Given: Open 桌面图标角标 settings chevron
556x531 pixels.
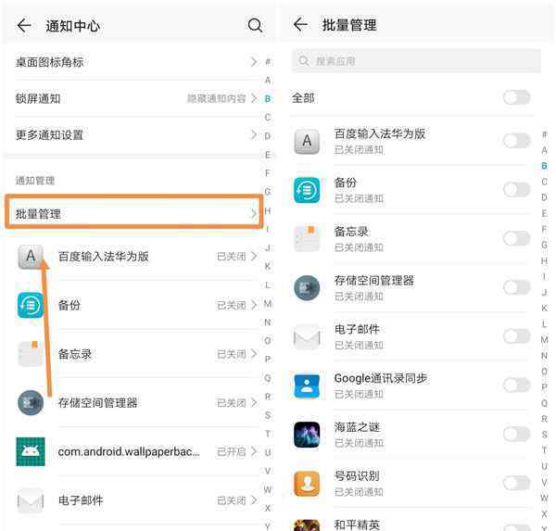Looking at the screenshot, I should pyautogui.click(x=253, y=62).
